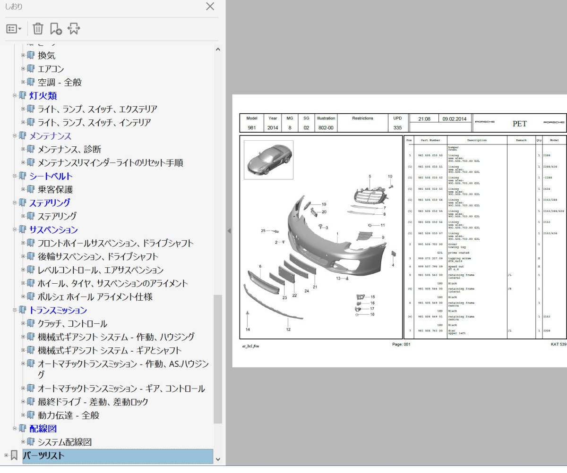
Task: Click bookmark icon beside エアコン
Action: (31, 68)
